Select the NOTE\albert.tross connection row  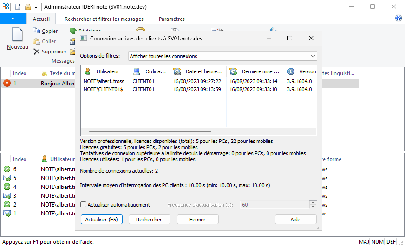(x=199, y=81)
